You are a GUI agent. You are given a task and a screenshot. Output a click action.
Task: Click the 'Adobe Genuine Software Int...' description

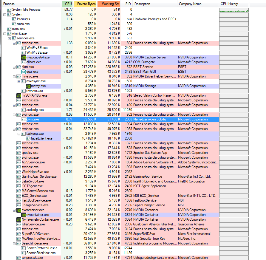(154, 162)
